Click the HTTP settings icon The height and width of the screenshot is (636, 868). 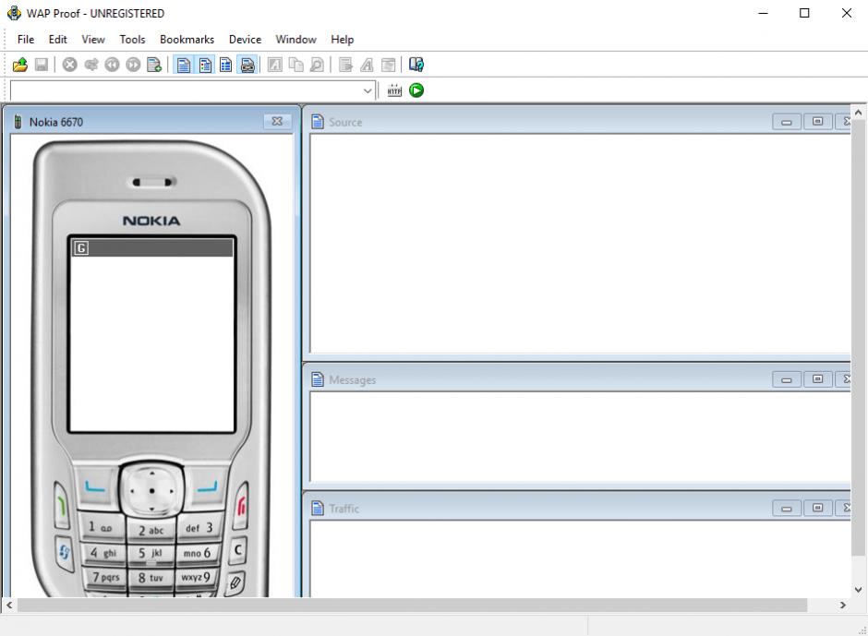[x=394, y=90]
